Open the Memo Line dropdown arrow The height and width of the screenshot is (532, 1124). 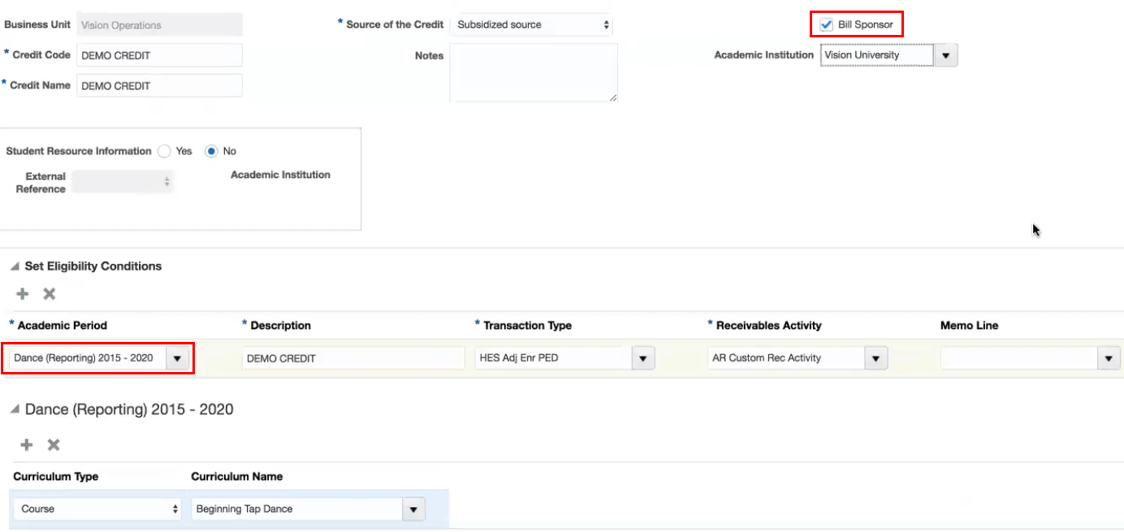(1109, 358)
